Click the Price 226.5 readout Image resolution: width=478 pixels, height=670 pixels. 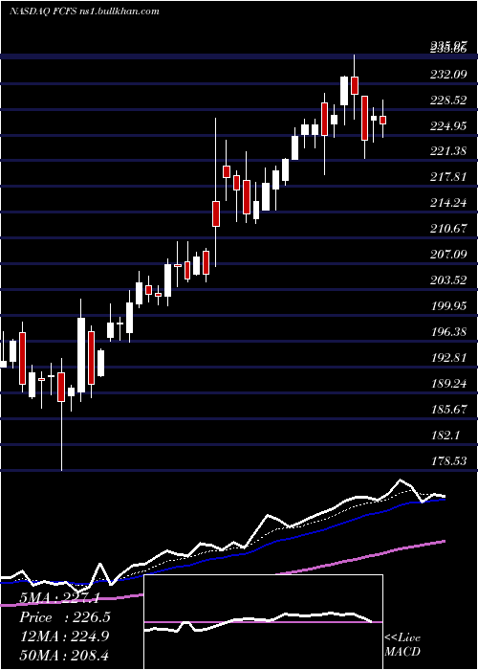pos(65,617)
